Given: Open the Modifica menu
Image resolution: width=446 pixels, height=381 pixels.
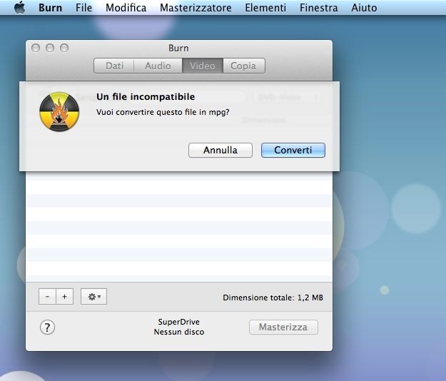Looking at the screenshot, I should (126, 8).
